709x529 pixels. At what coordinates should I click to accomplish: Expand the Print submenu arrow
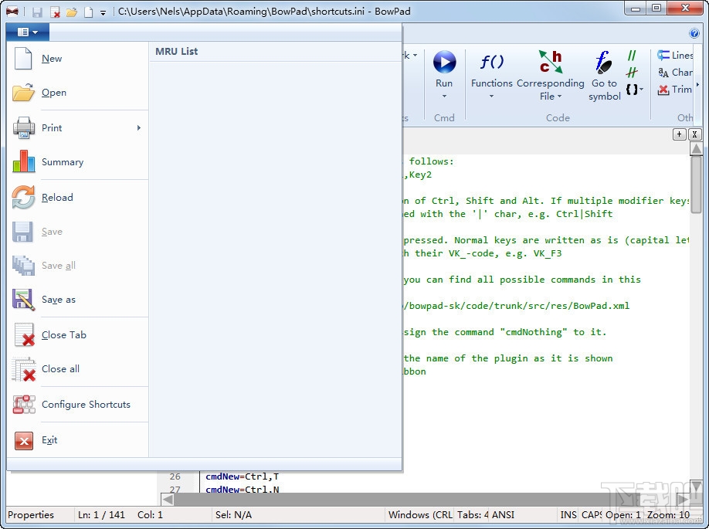tap(139, 128)
